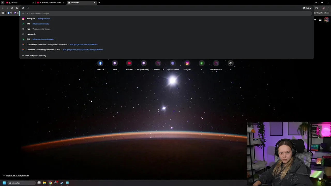Click the Chrome icon on the taskbar
This screenshot has width=331, height=186.
coord(50,183)
